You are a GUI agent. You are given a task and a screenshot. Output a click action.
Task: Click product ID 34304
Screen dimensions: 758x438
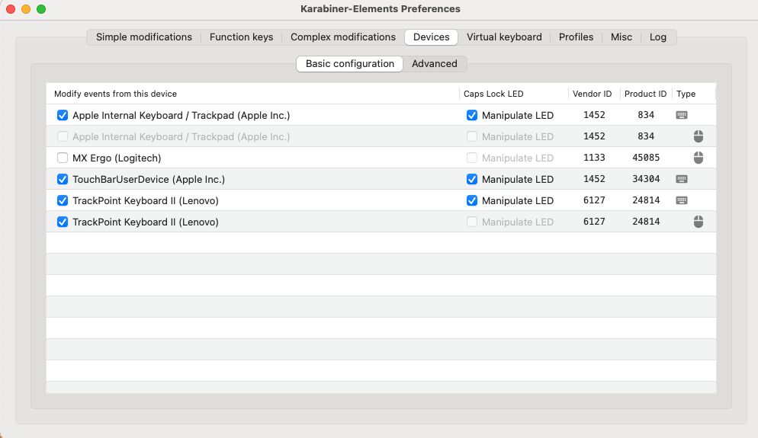coord(646,179)
